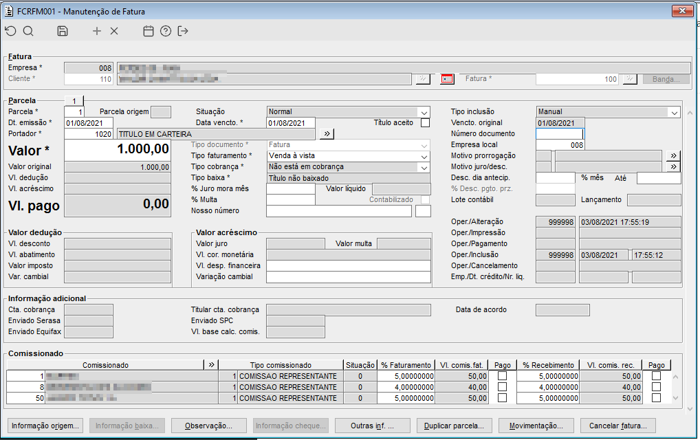Image resolution: width=700 pixels, height=440 pixels.
Task: Open Portador lookup arrow button
Action: [327, 134]
